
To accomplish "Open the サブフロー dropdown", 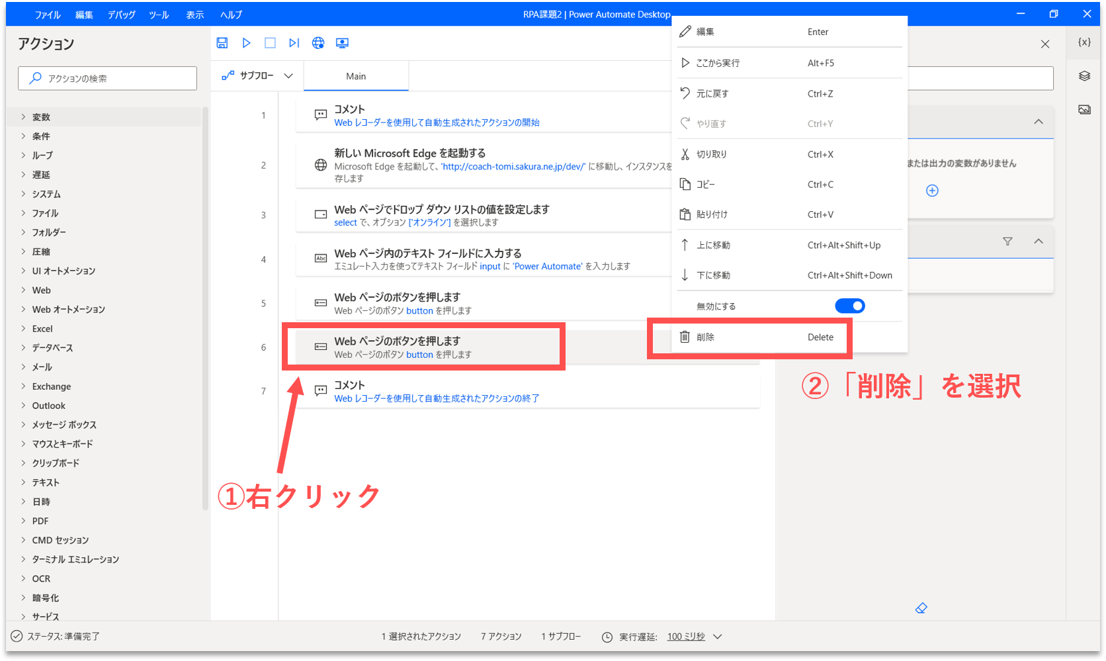I will [x=257, y=76].
